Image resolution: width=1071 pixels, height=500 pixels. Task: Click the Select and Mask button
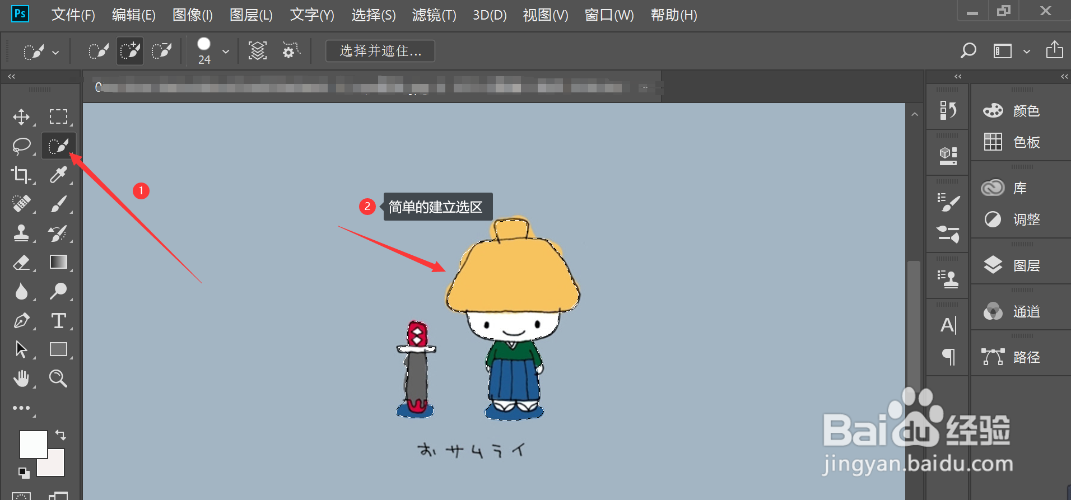380,51
